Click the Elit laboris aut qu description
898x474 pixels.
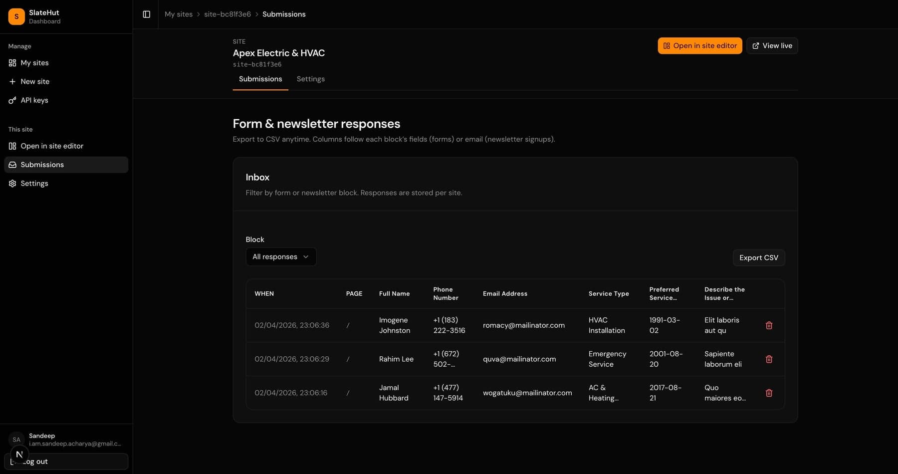721,325
